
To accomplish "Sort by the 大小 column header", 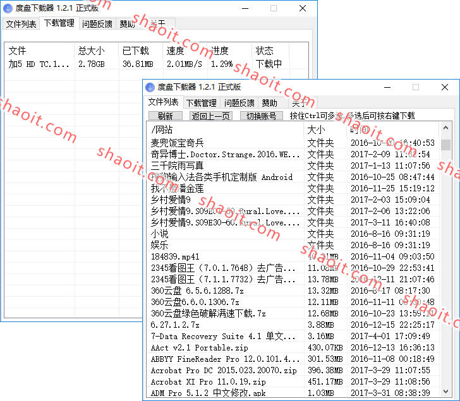I will pyautogui.click(x=325, y=129).
